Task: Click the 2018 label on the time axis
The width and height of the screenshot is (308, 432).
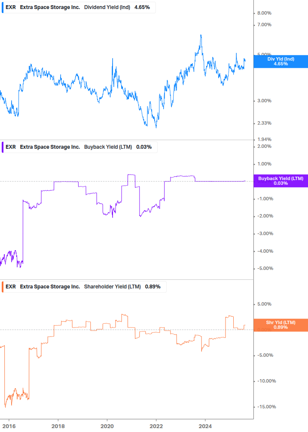Action: point(58,426)
